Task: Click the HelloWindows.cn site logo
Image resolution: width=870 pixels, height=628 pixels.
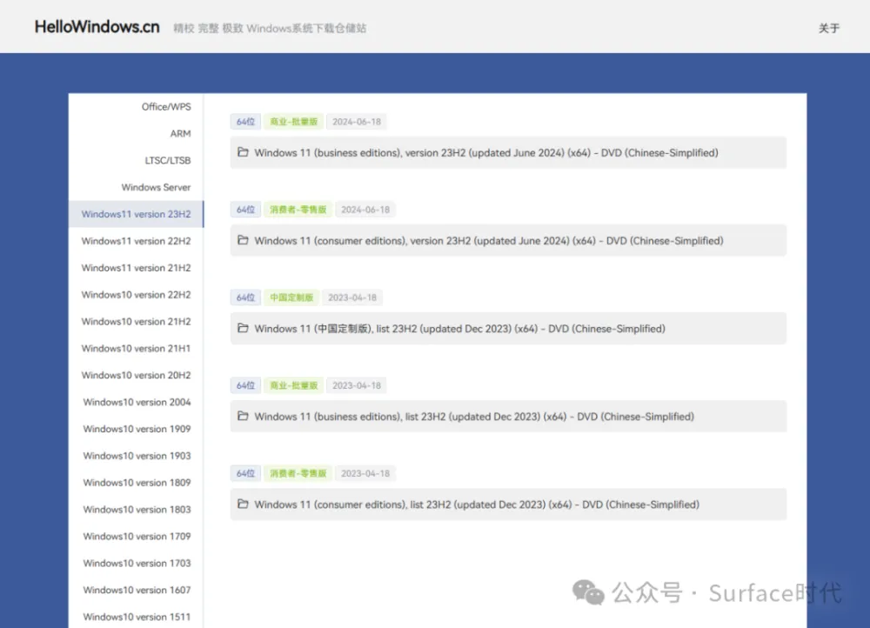Action: 97,27
